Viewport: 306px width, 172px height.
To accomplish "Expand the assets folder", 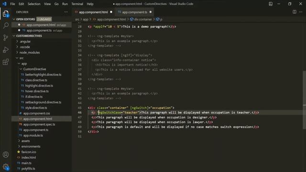I will (x=25, y=141).
